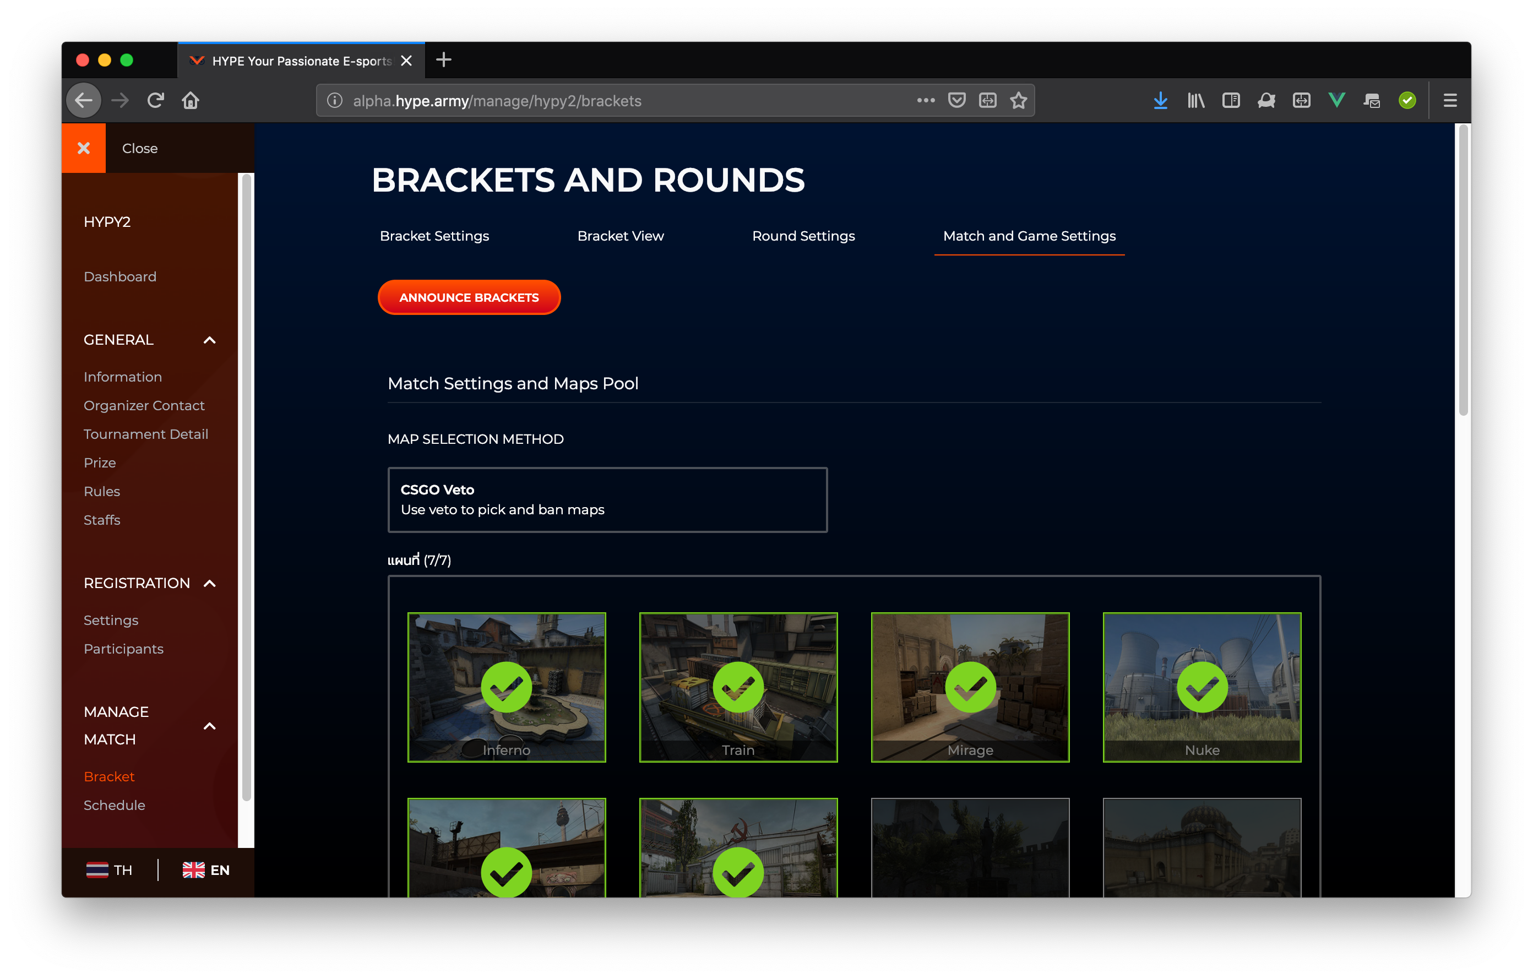Go to Tournament Detail

(x=146, y=434)
